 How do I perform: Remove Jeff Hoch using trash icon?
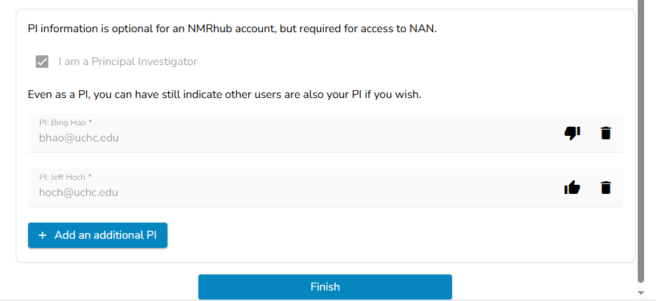pos(606,188)
